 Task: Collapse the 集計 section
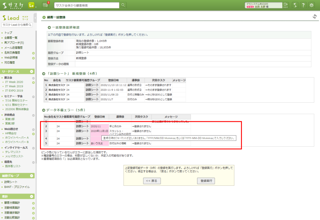pyautogui.click(x=32, y=196)
